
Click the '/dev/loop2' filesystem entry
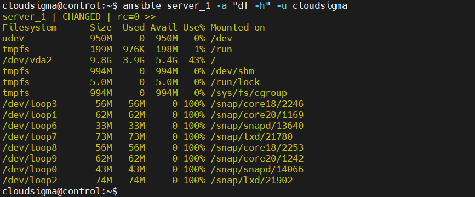tap(30, 181)
